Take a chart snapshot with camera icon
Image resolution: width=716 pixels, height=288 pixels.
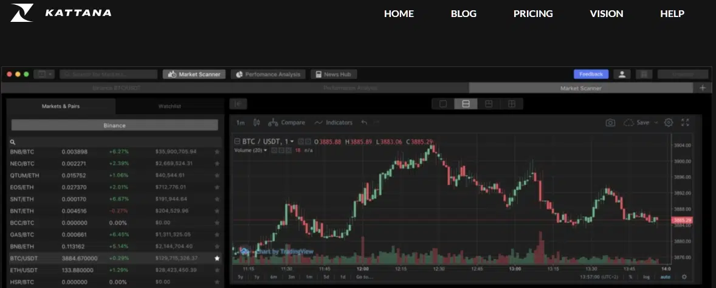(x=610, y=123)
